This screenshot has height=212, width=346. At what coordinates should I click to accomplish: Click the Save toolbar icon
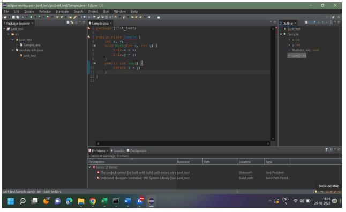13,17
